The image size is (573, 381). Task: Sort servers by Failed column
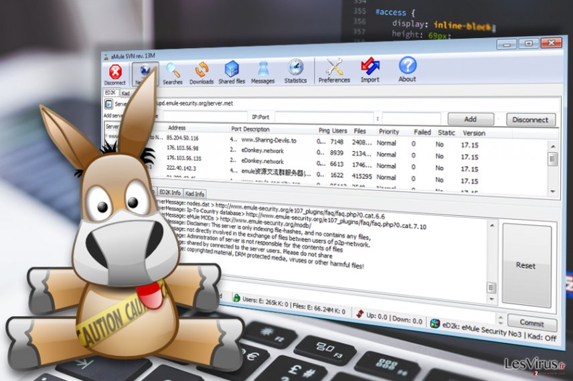tap(422, 132)
